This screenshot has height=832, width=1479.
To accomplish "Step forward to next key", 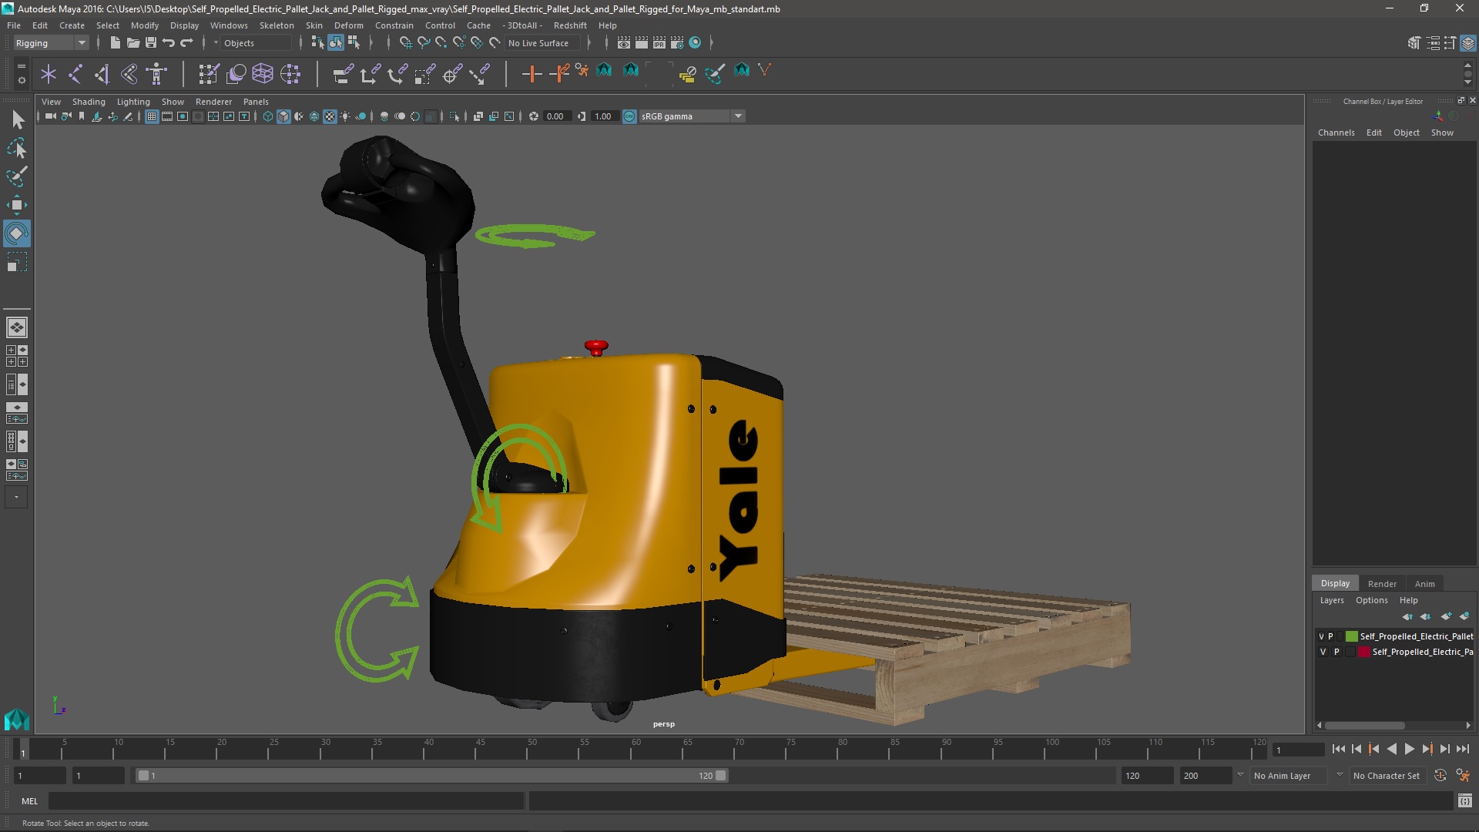I will pos(1427,749).
